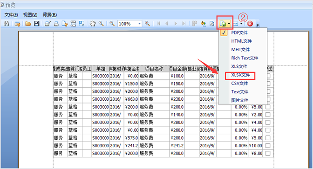Click the Multiple Pages icon
The height and width of the screenshot is (169, 313).
click(x=195, y=24)
